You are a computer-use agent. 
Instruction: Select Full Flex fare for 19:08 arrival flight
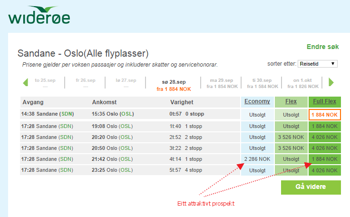324,126
